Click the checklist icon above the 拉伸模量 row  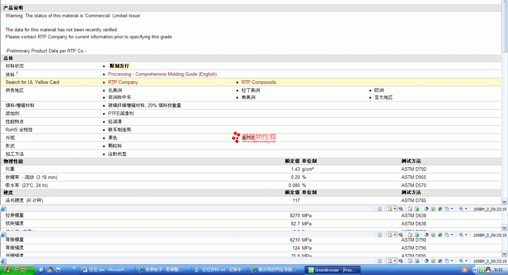coord(433,209)
